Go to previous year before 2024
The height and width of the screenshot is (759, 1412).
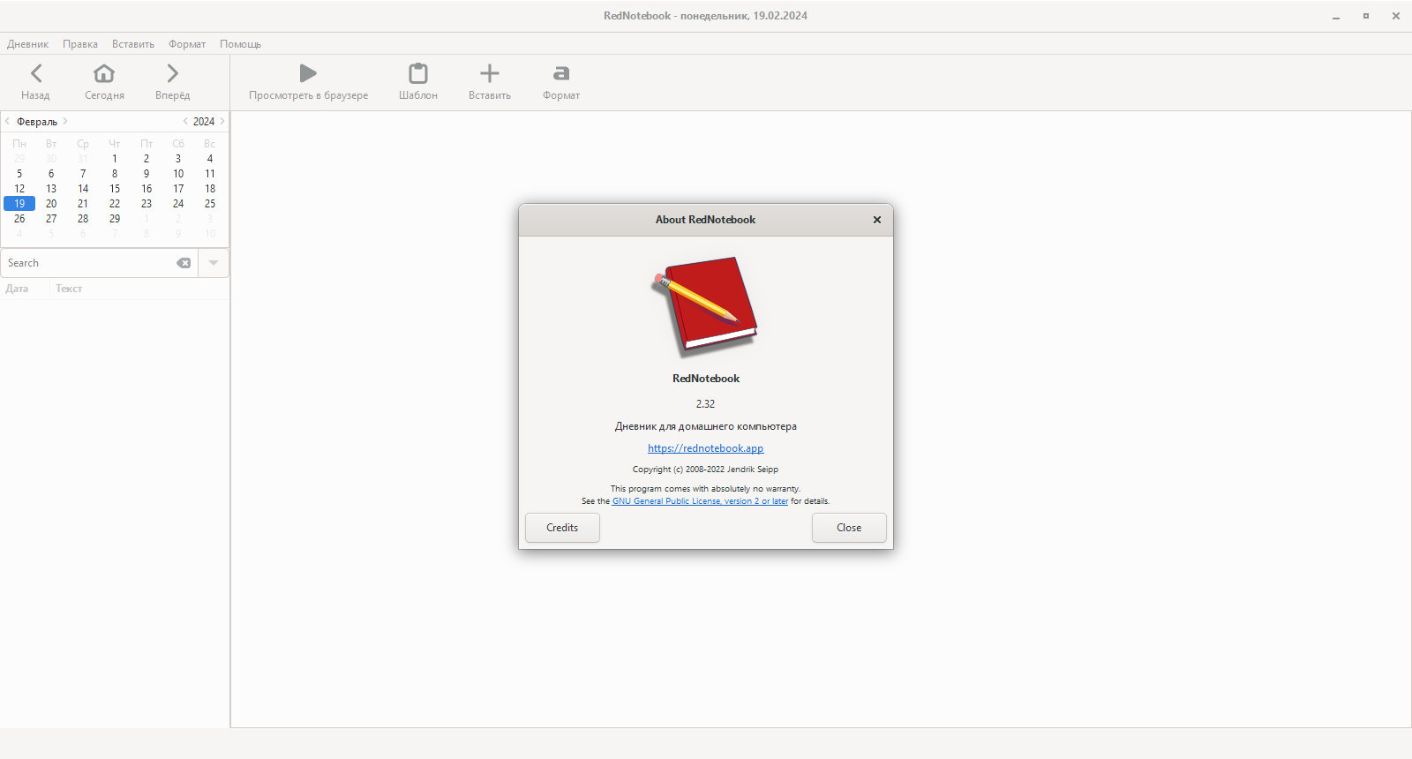coord(185,122)
